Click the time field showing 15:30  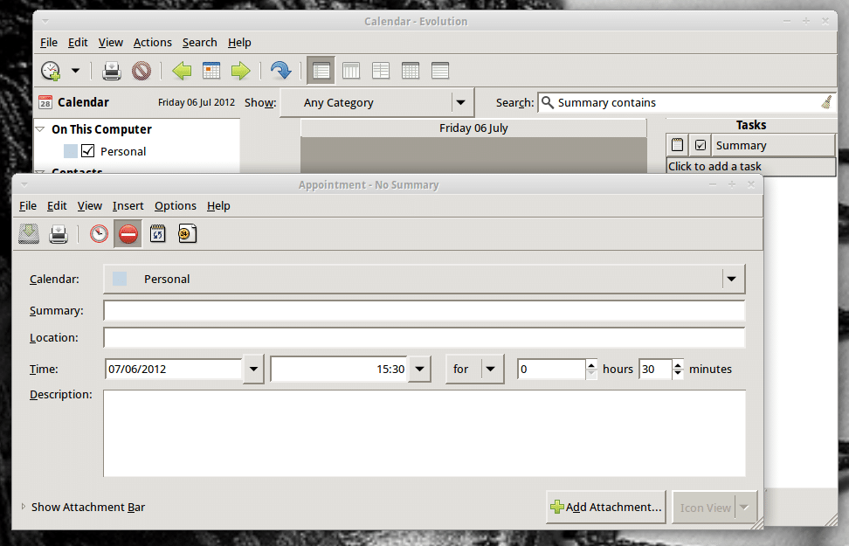[x=339, y=370]
